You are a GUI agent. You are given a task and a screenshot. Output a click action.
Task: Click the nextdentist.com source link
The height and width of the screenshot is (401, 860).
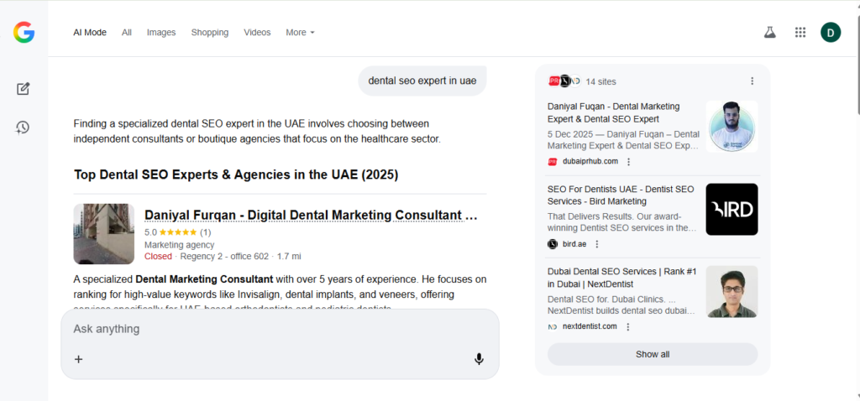pos(590,327)
